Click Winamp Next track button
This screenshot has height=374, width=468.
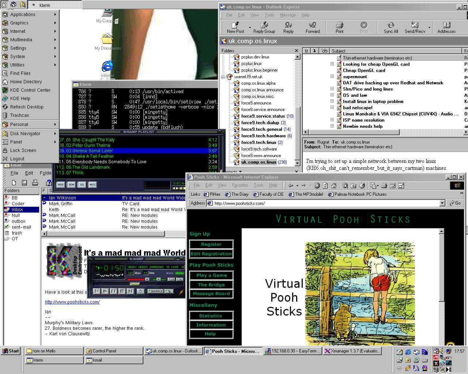tap(131, 291)
